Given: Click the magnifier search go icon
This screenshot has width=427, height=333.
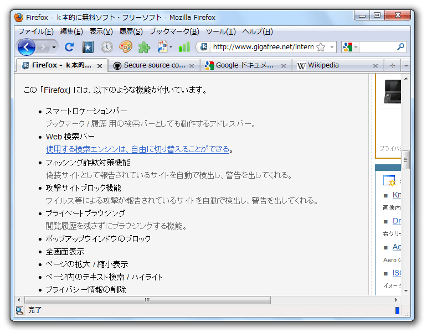Looking at the screenshot, I should coord(400,47).
